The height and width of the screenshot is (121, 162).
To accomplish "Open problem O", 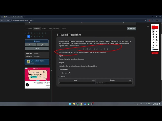I will click(43, 36).
